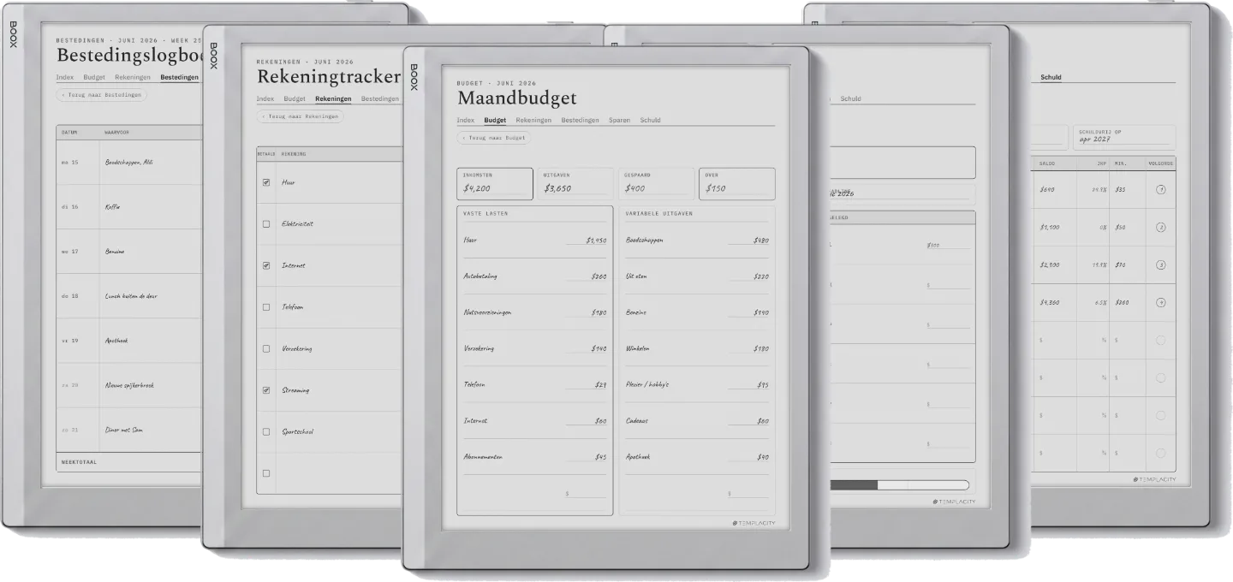Viewport: 1233px width, 582px height.
Task: Select the circled order number 2
Action: tap(1160, 227)
